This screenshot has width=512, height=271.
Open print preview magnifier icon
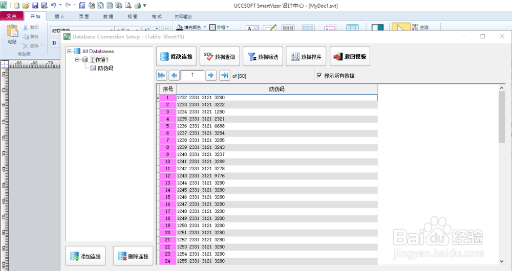click(129, 6)
